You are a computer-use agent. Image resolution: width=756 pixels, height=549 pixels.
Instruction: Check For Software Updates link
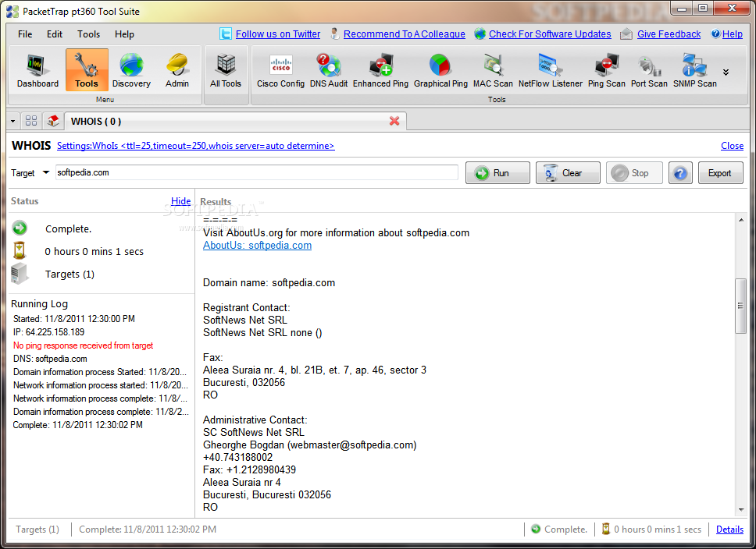[550, 34]
